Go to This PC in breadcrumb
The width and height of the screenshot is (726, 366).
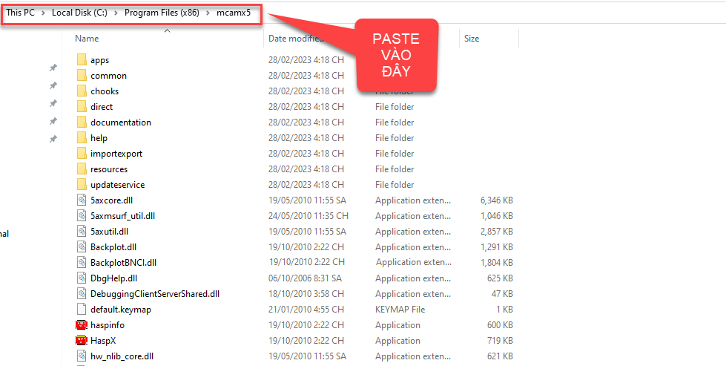click(20, 13)
